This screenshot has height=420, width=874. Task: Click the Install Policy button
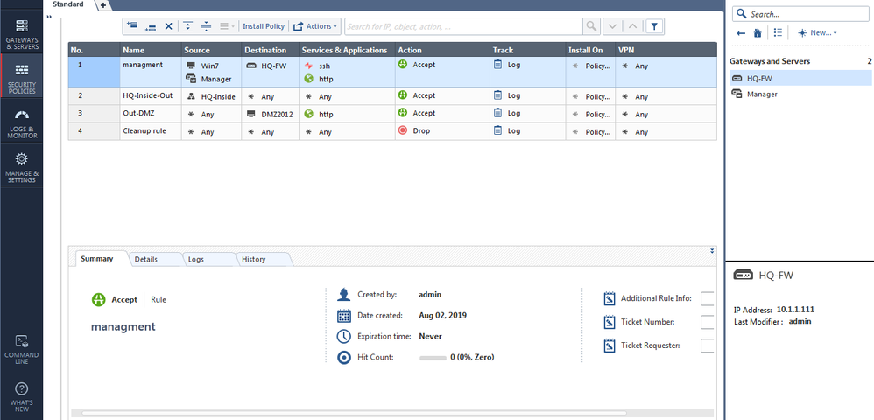(x=264, y=26)
